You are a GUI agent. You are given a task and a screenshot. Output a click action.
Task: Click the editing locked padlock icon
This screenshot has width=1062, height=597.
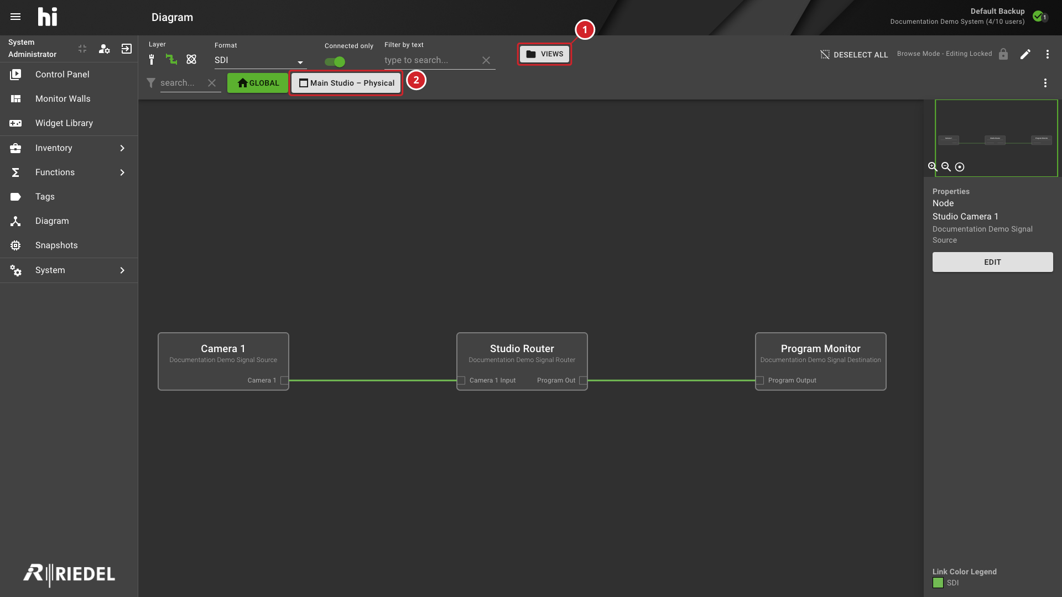coord(1003,54)
